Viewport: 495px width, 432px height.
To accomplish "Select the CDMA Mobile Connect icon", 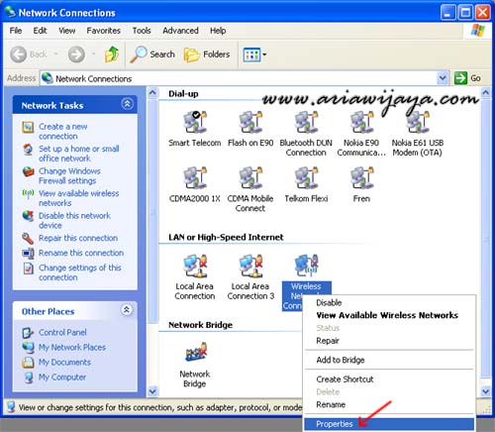I will (x=250, y=177).
